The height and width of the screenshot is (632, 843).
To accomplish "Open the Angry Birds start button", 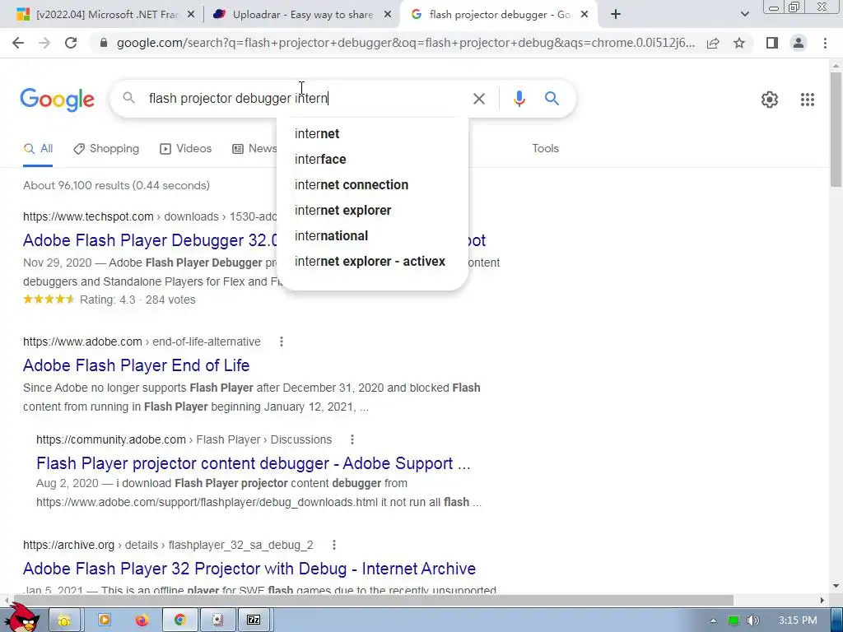I will point(22,618).
